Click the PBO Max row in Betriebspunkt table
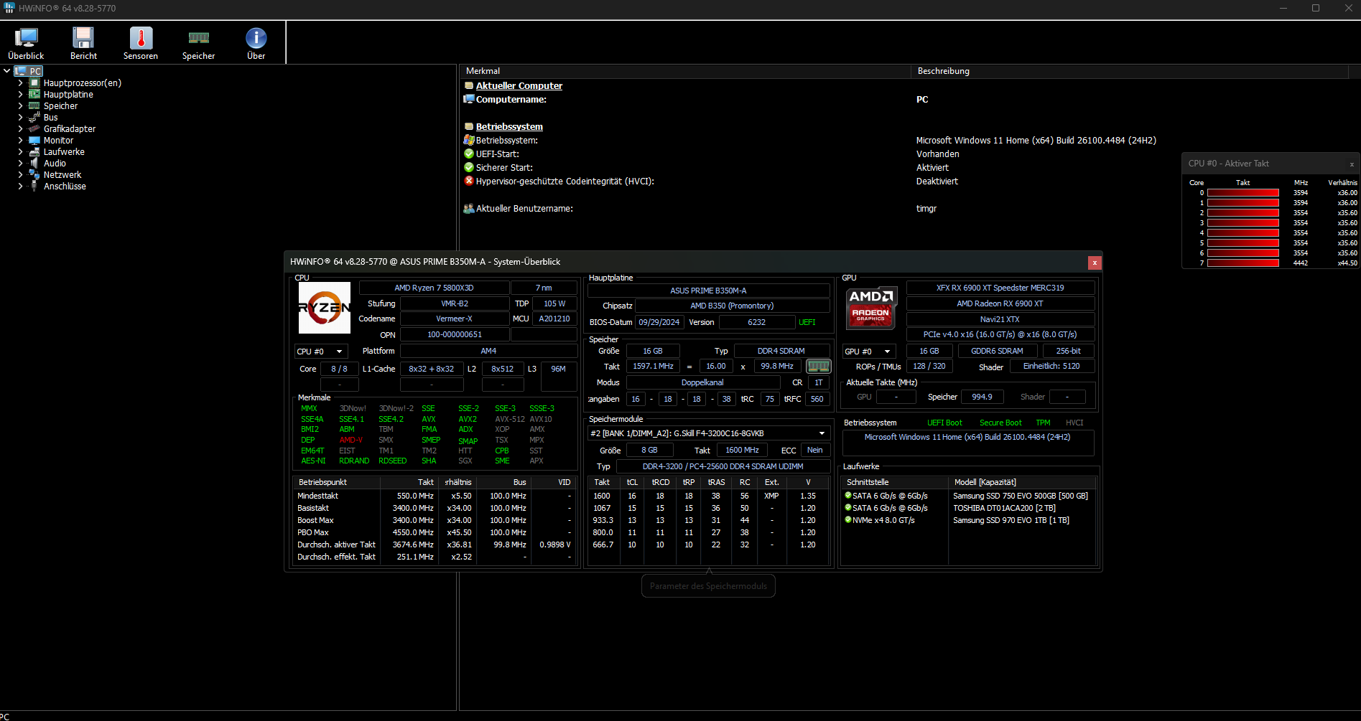Viewport: 1361px width, 721px height. tap(435, 532)
